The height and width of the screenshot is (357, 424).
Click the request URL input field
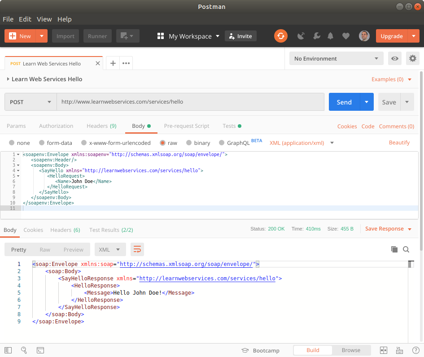pos(190,102)
